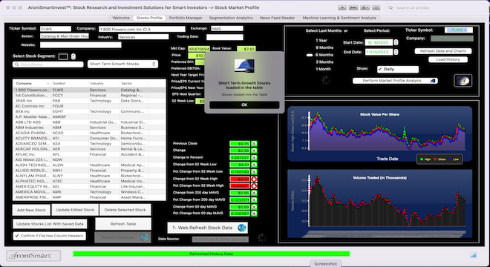490x267 pixels.
Task: Click the Delete Selected Stock button
Action: (x=125, y=210)
